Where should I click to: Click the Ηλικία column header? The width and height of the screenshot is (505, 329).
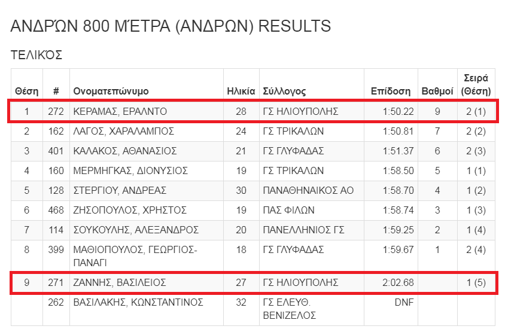(x=241, y=91)
